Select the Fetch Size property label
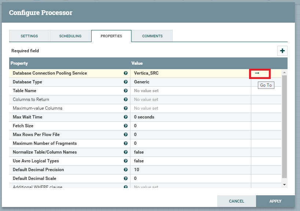The width and height of the screenshot is (300, 211). [x=23, y=126]
